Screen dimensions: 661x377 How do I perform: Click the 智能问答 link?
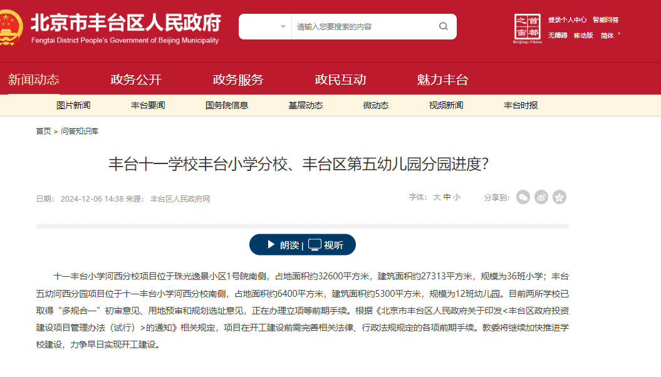point(605,20)
